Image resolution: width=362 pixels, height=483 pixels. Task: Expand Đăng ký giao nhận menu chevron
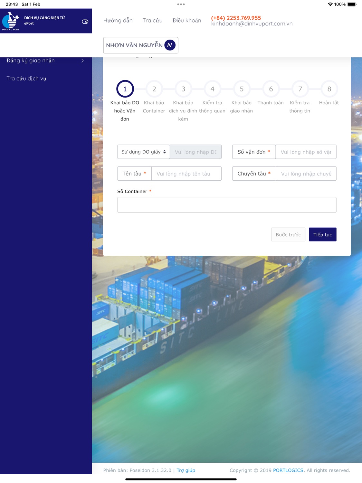coord(83,61)
